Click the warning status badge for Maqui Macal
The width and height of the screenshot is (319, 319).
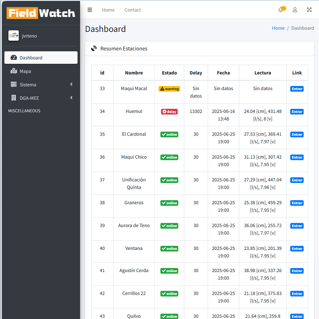click(x=169, y=89)
